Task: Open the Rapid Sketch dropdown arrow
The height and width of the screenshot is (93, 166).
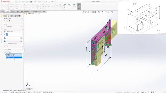Action: (x=65, y=9)
